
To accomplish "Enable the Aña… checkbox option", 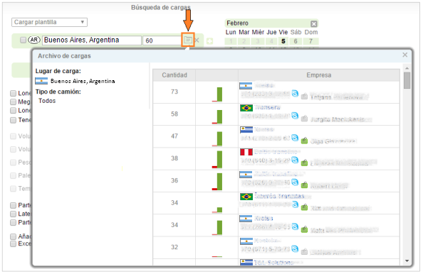I will click(x=14, y=236).
